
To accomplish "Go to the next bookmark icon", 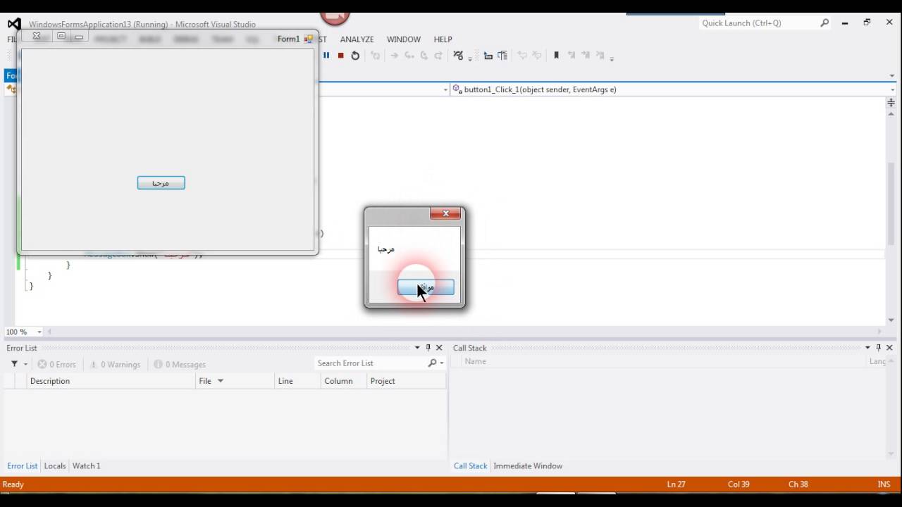I will pyautogui.click(x=586, y=56).
